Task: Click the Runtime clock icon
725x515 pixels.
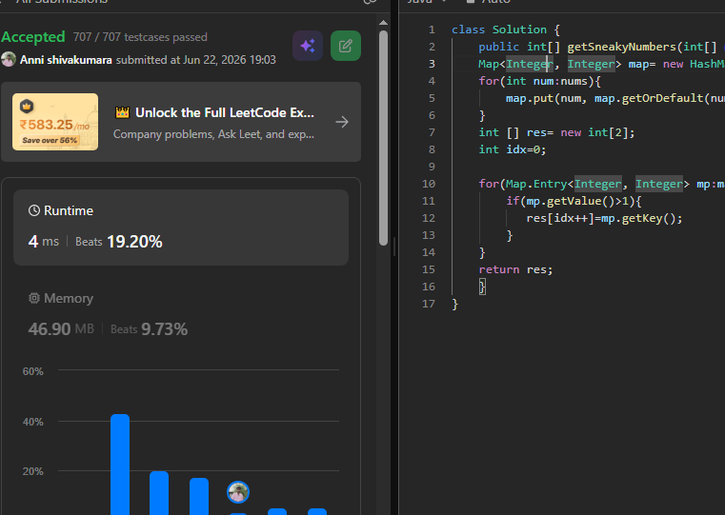Action: pyautogui.click(x=33, y=210)
